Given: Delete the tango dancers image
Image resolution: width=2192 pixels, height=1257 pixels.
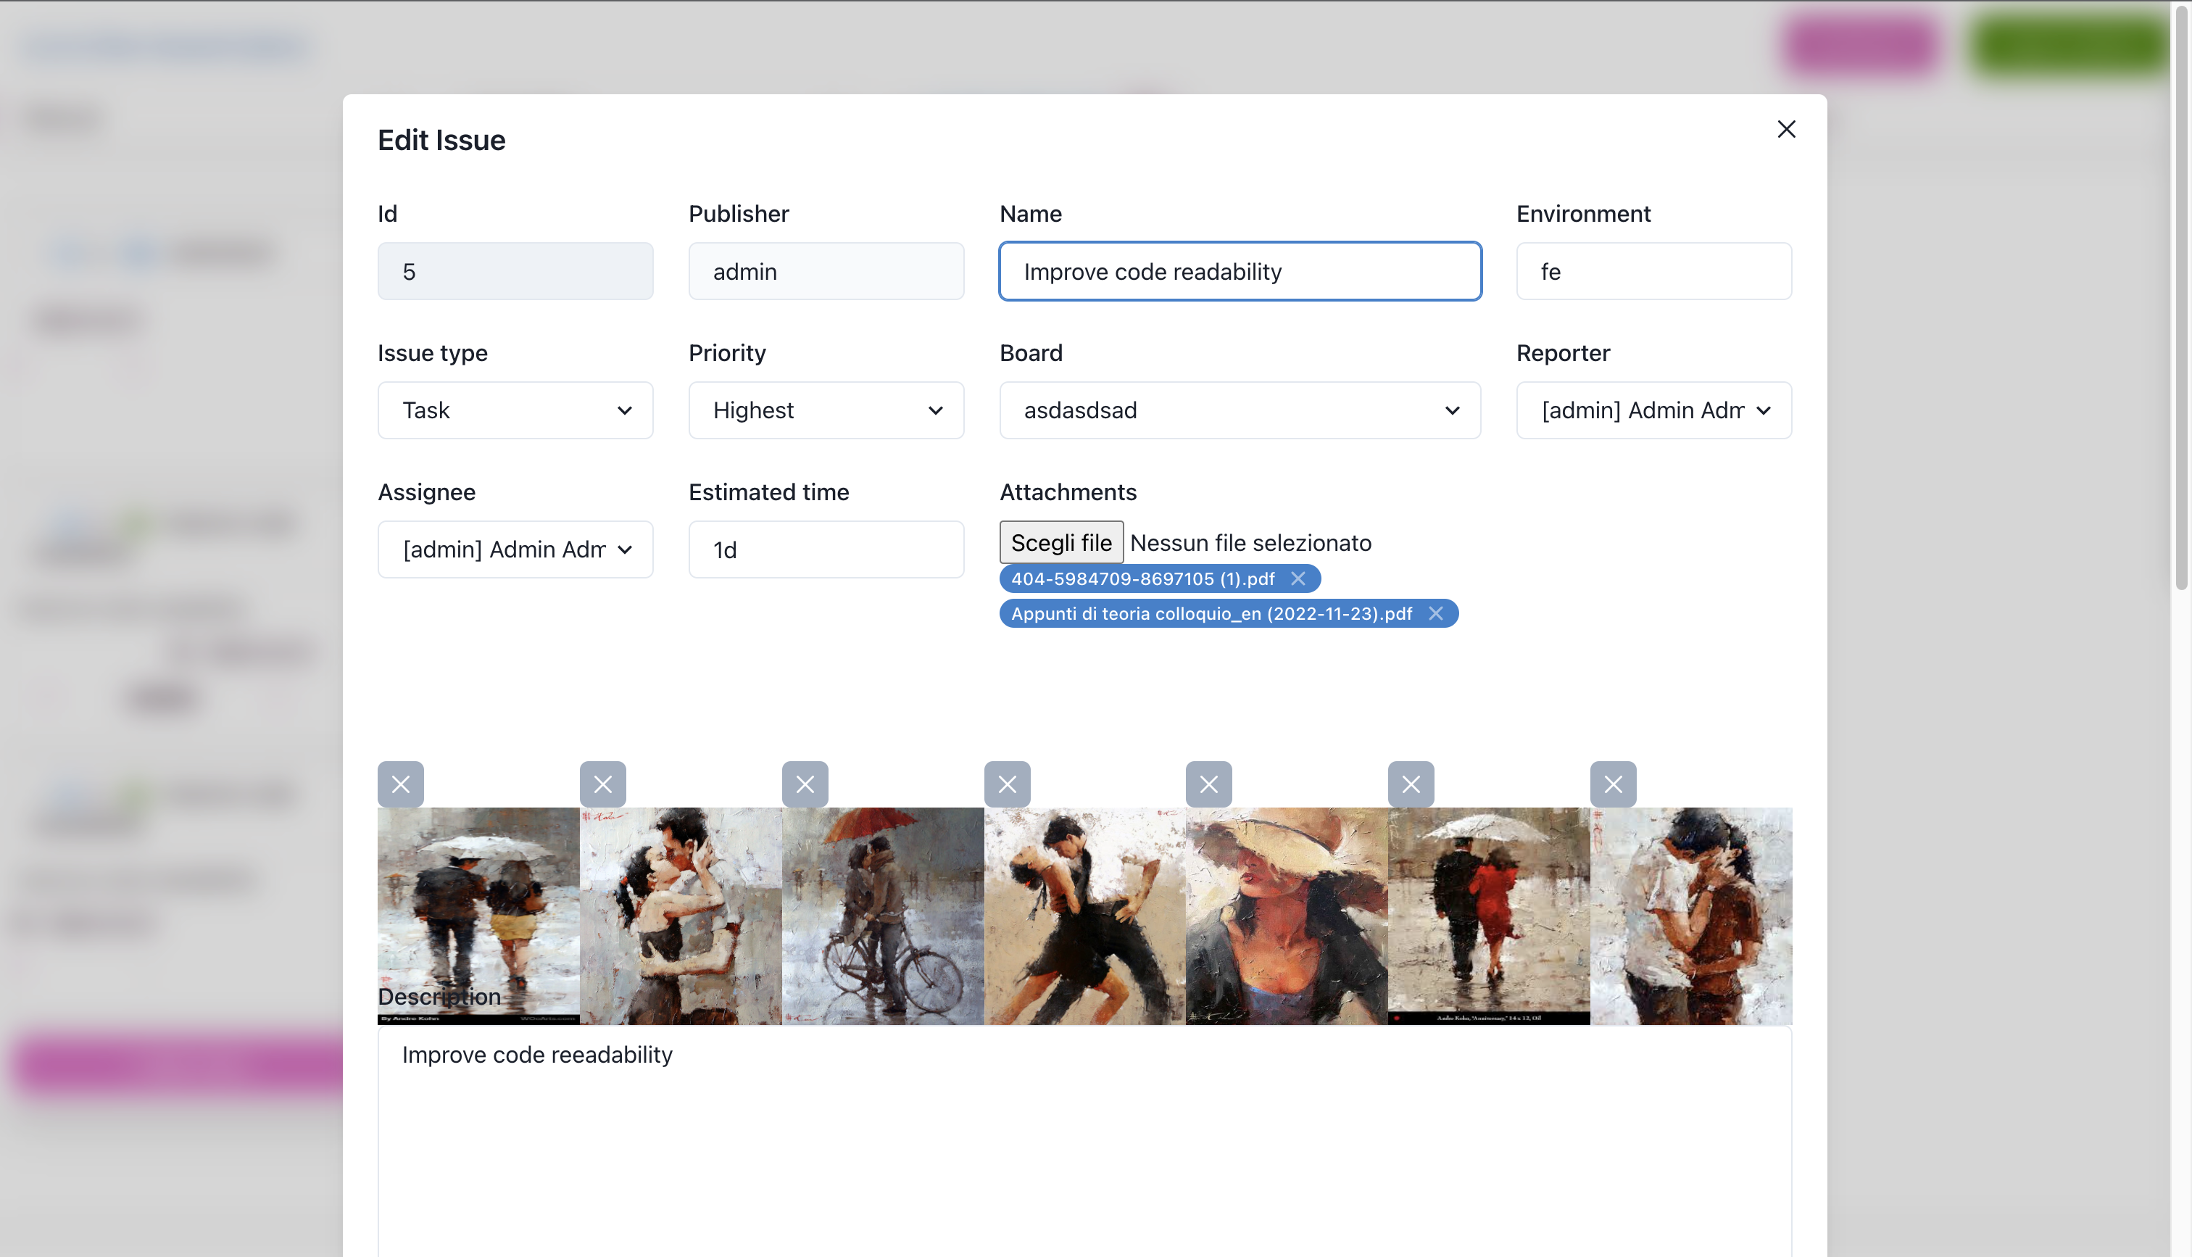Looking at the screenshot, I should 1006,784.
